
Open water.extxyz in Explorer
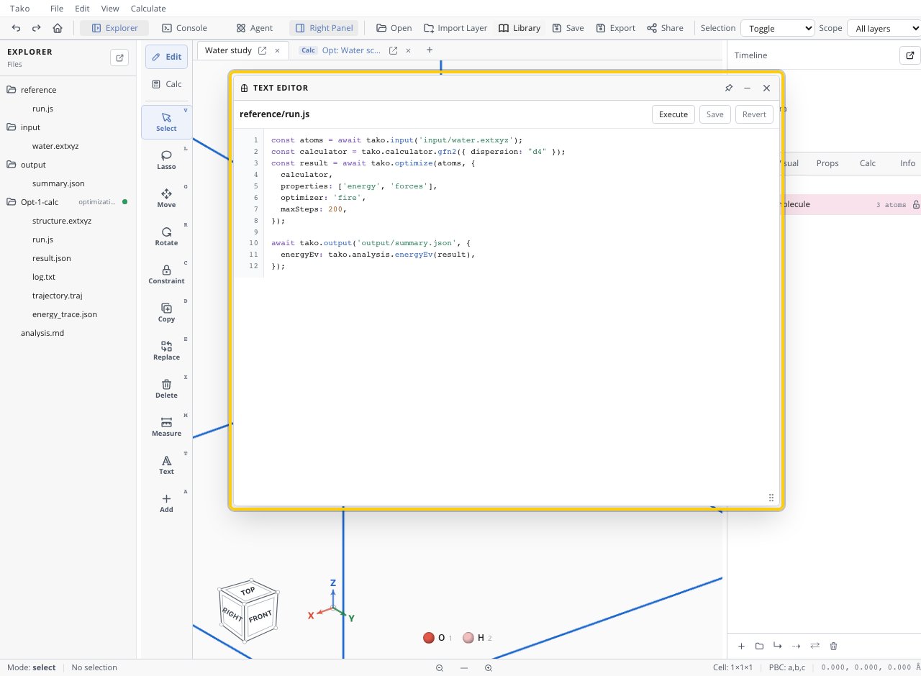[x=55, y=146]
